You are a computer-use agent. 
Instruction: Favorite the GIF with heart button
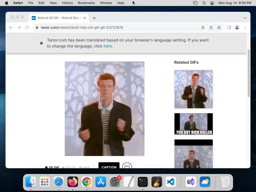127,165
